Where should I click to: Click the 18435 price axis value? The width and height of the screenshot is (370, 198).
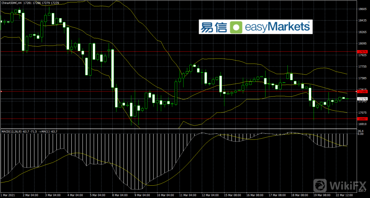point(362,21)
